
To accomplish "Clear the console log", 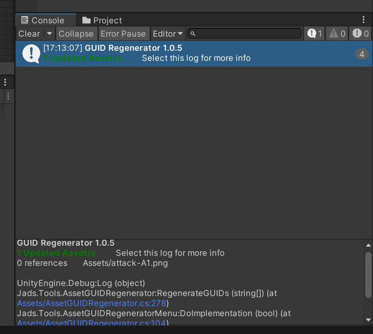I will 29,33.
